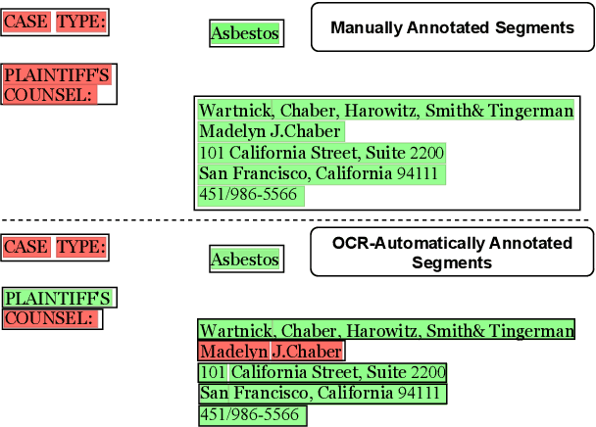Select the Asbestos segment in the OCR section
Image resolution: width=596 pixels, height=427 pixels.
click(x=245, y=260)
